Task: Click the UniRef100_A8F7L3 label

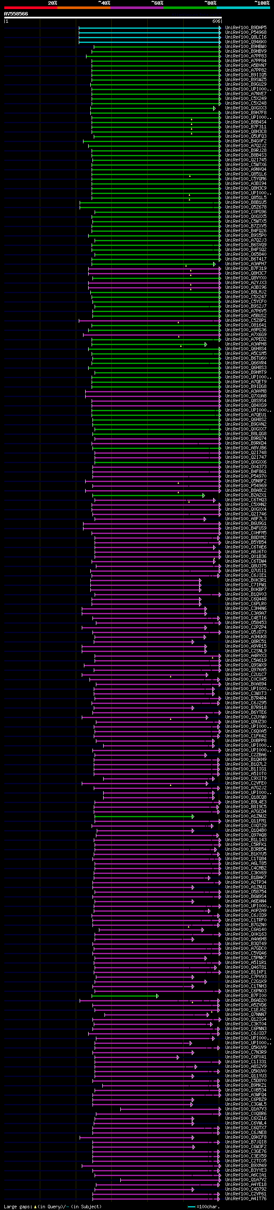Action: click(246, 519)
